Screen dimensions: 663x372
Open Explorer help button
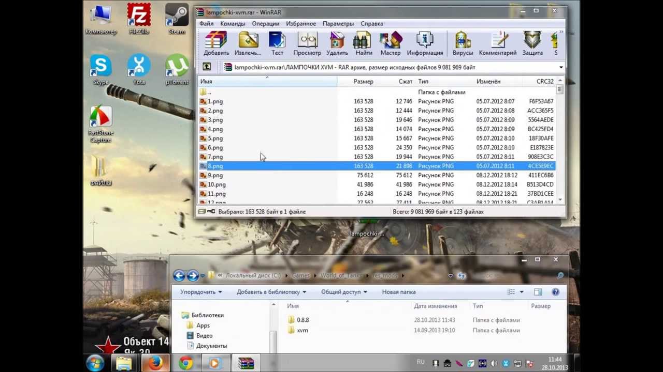pos(556,292)
